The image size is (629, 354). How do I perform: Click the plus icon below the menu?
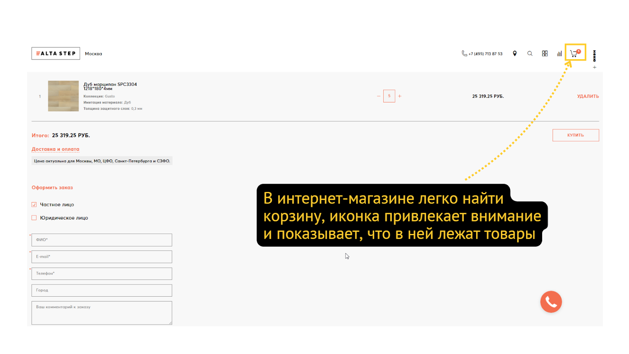pos(594,68)
